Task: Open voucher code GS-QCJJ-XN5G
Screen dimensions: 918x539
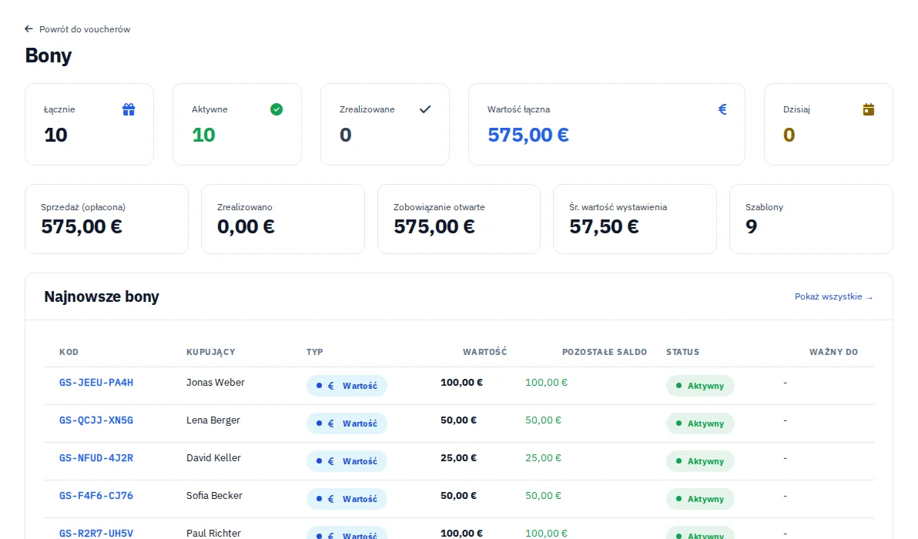Action: (x=96, y=420)
